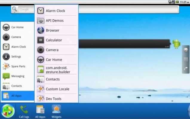The height and width of the screenshot is (119, 190).
Task: Tap the green Android robot icon
Action: click(x=176, y=44)
